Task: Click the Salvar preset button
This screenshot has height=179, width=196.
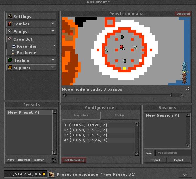Action: pos(39,160)
